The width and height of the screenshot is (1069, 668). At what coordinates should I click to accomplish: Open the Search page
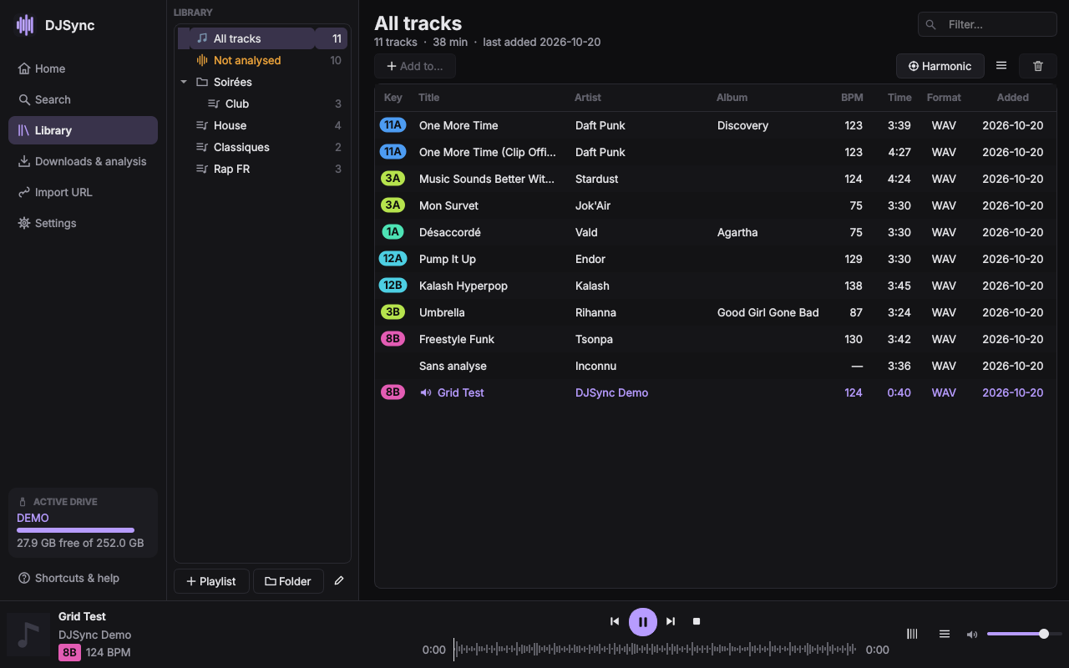click(83, 99)
